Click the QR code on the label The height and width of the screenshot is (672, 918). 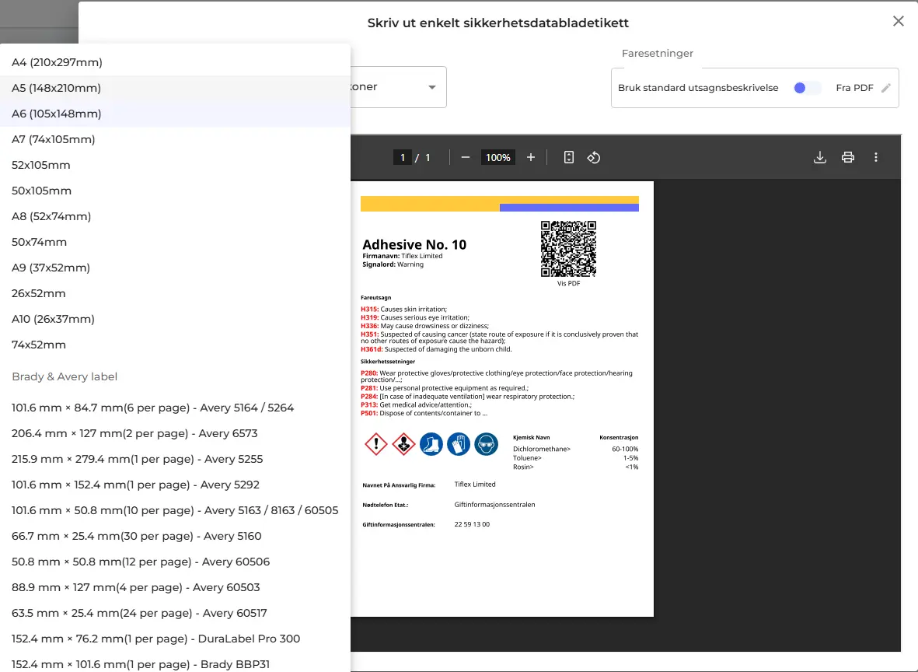(x=568, y=249)
